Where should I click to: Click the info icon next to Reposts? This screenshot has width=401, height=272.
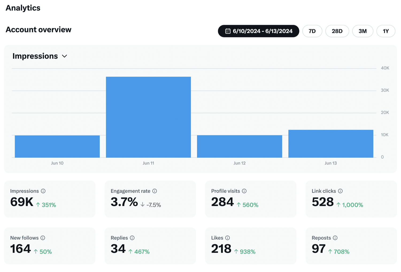(x=335, y=238)
